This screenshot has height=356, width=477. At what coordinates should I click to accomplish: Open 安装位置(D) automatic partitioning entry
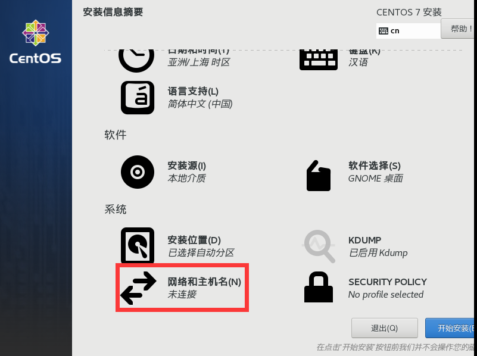[x=201, y=246]
